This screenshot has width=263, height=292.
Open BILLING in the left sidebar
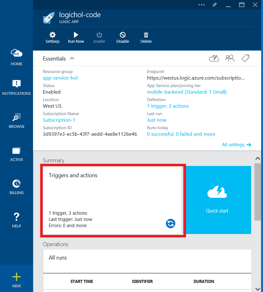[x=17, y=187]
